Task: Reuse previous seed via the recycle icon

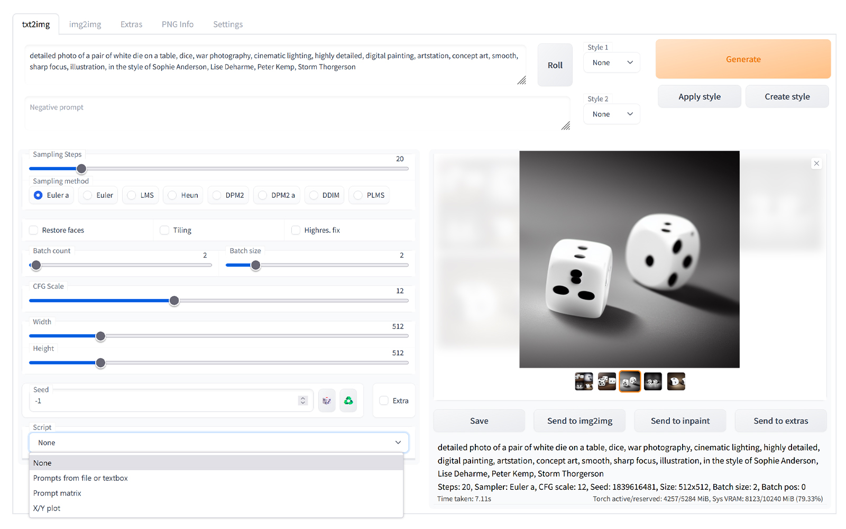Action: (348, 400)
